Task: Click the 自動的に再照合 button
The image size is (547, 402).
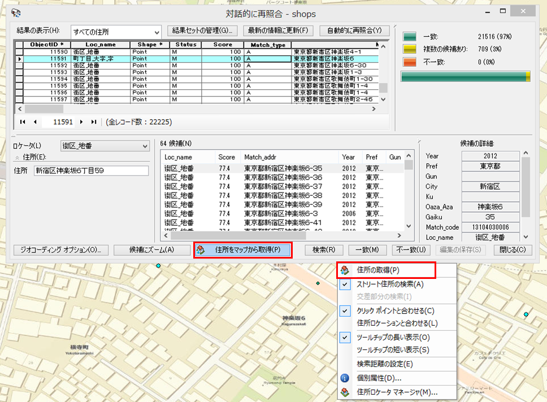Action: 354,30
